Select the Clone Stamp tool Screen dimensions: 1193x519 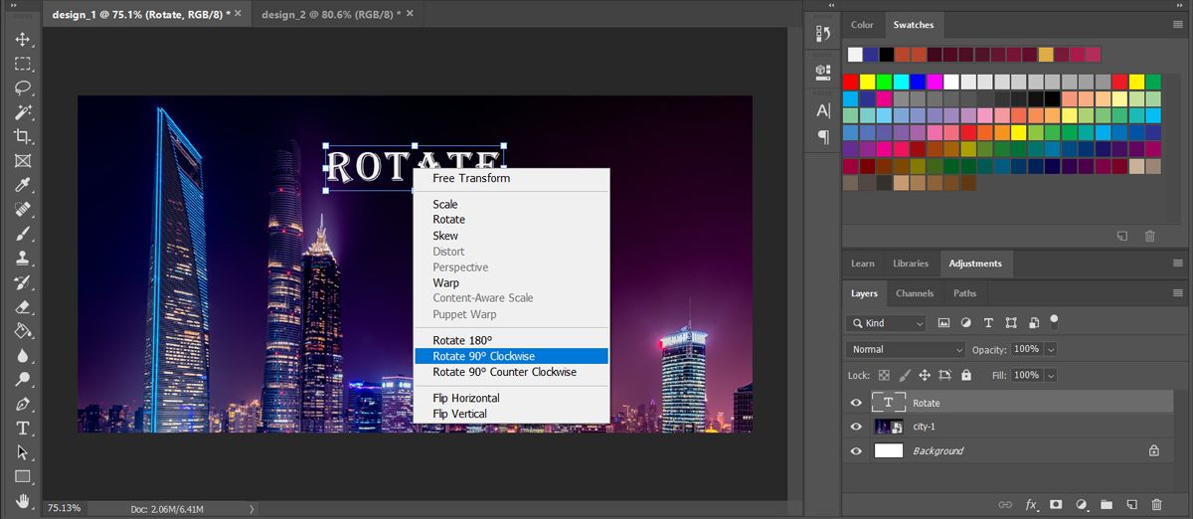pyautogui.click(x=22, y=258)
